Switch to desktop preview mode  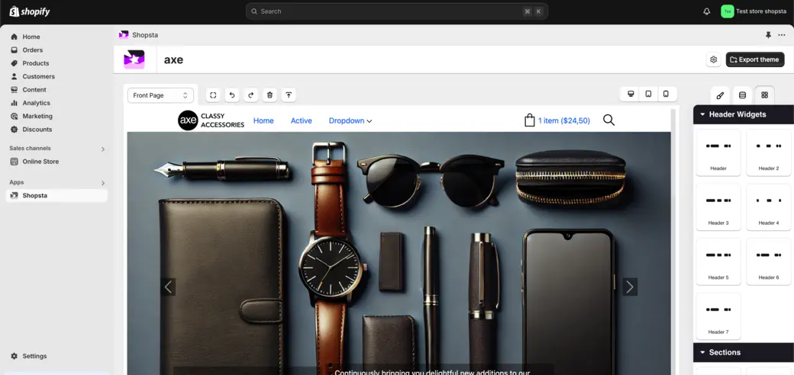(x=631, y=94)
